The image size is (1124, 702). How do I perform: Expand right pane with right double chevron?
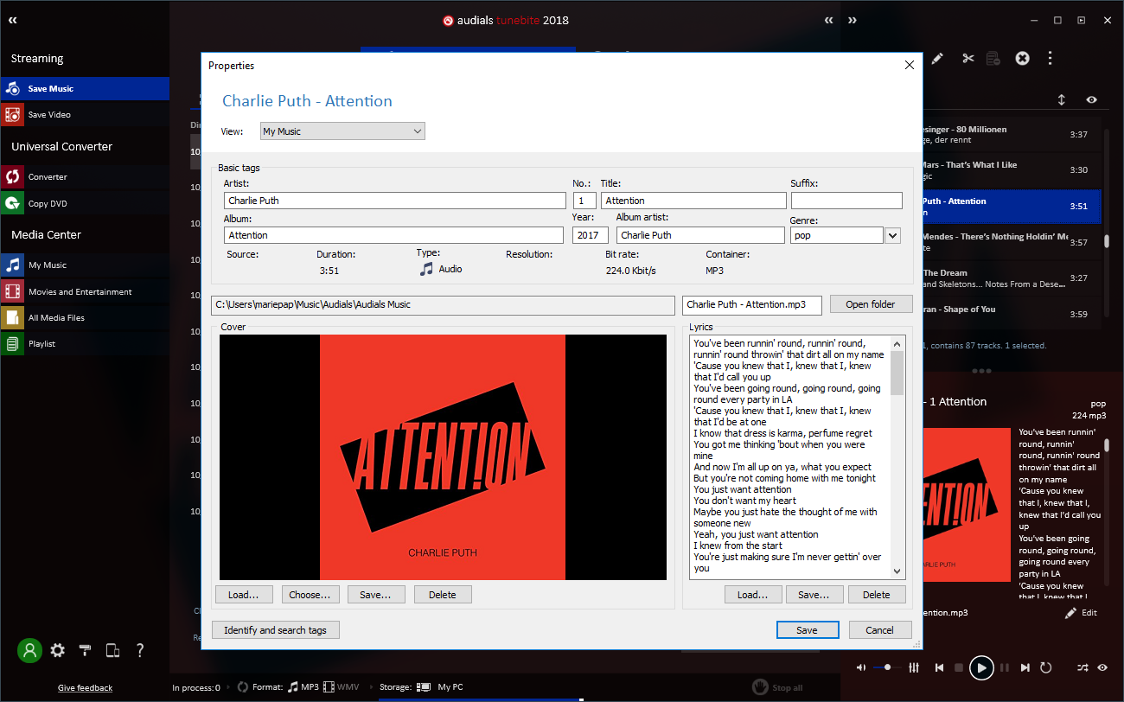(852, 20)
